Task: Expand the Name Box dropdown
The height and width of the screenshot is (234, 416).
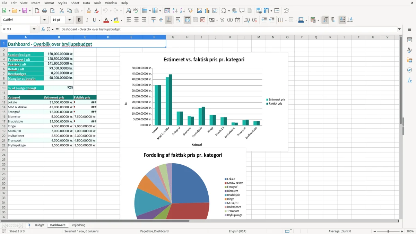Action: point(34,29)
